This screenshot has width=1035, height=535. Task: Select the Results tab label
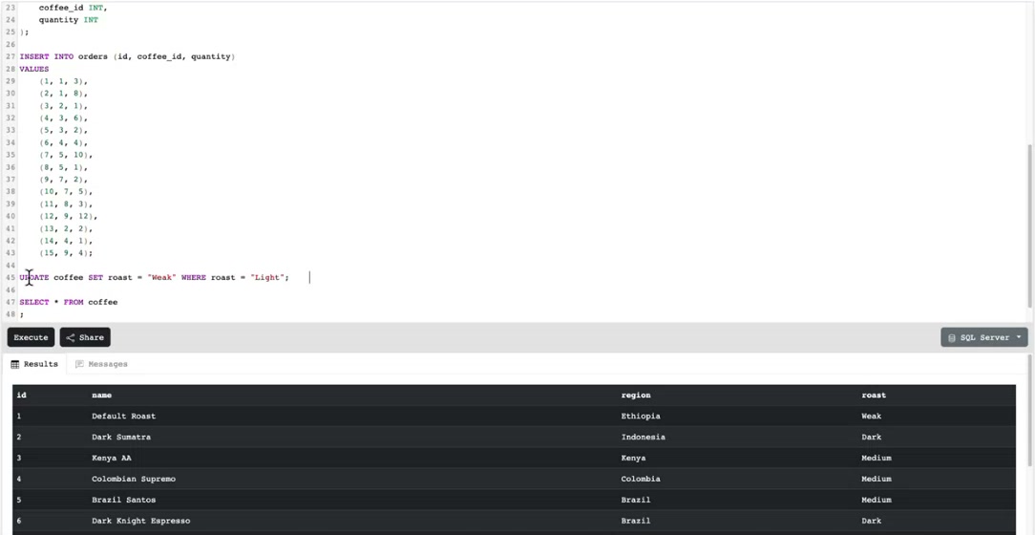click(41, 364)
